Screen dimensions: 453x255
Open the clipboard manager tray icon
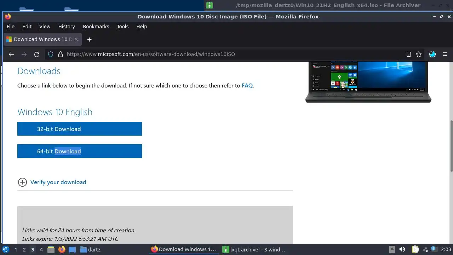415,249
